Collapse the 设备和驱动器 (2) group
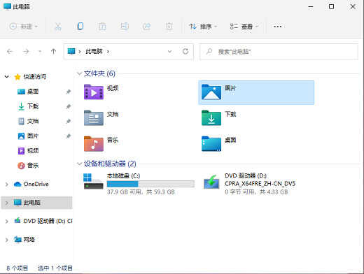 (79, 164)
